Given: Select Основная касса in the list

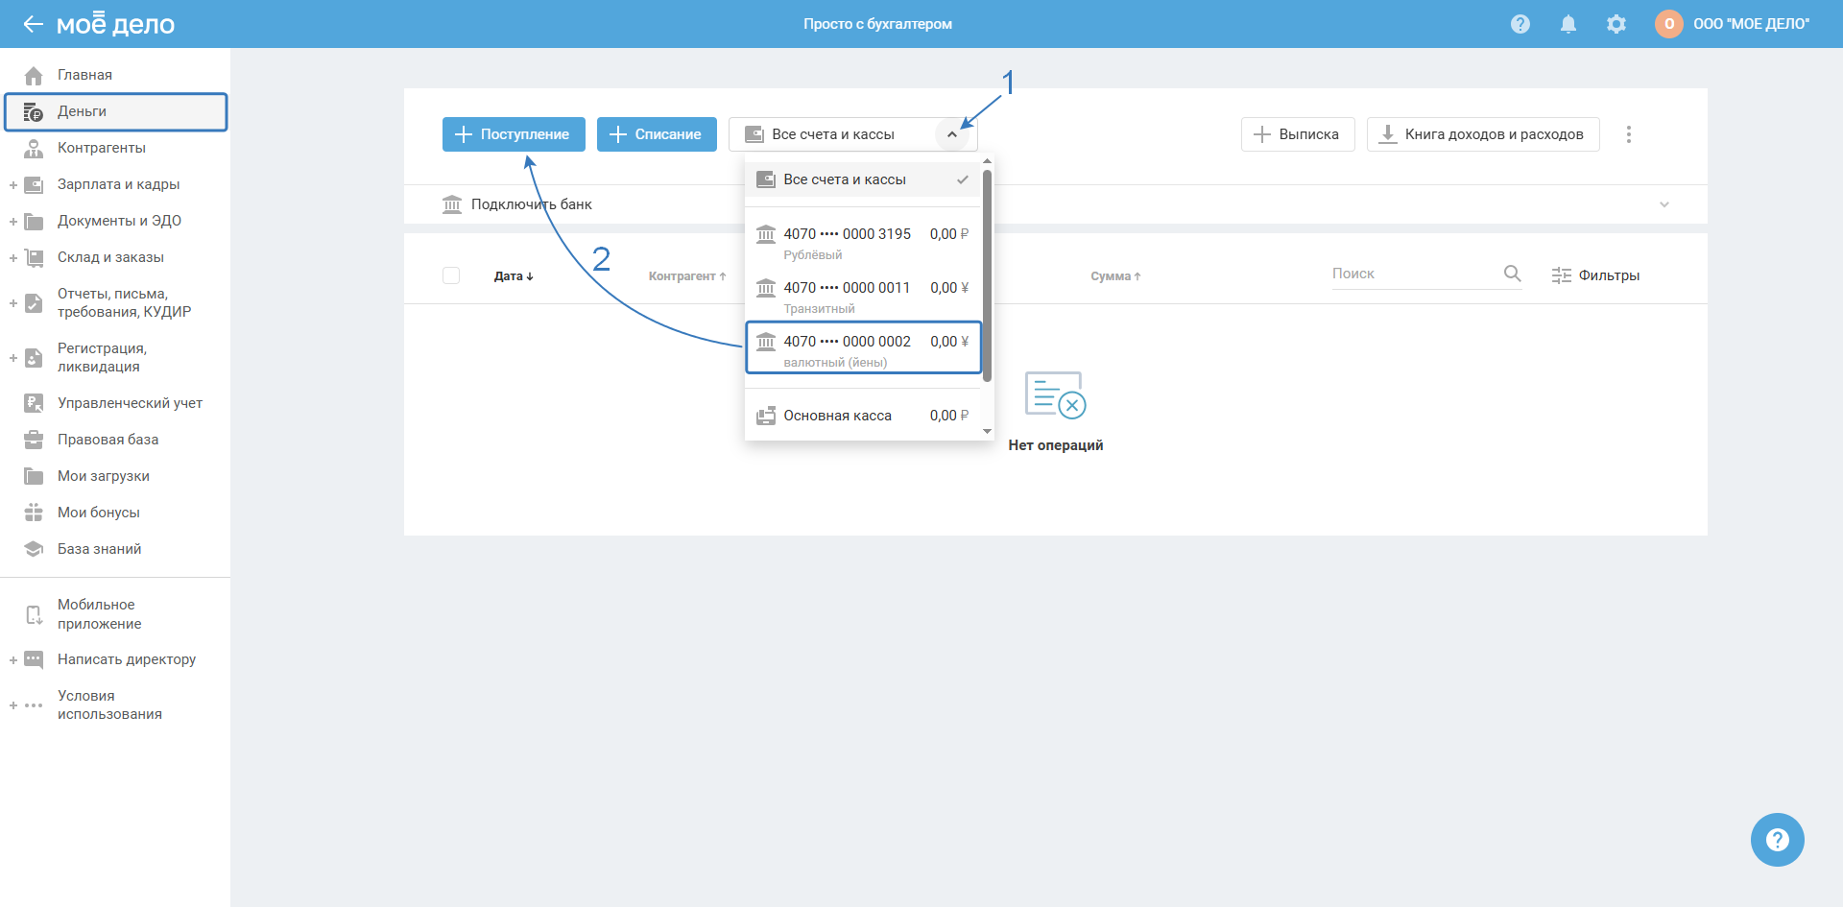Looking at the screenshot, I should (863, 416).
